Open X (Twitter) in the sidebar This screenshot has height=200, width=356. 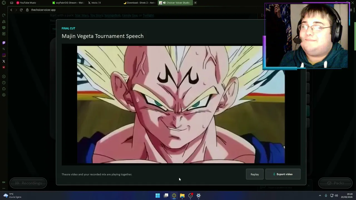click(x=4, y=61)
